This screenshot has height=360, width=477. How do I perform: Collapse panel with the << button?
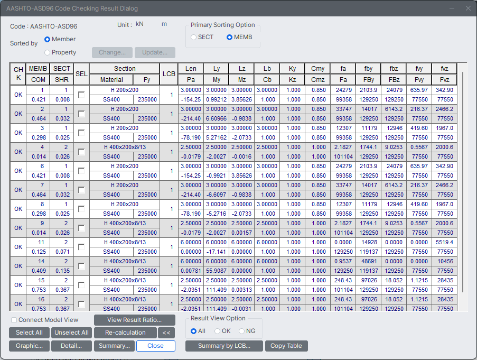click(166, 333)
